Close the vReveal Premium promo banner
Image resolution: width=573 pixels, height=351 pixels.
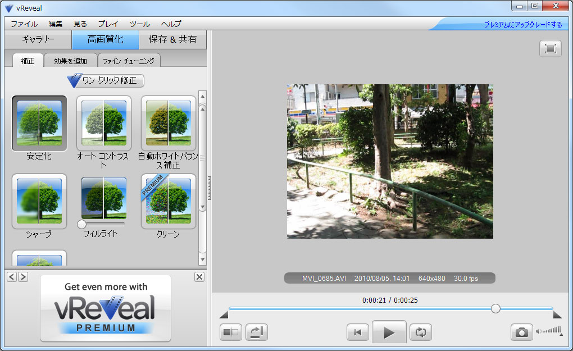199,277
